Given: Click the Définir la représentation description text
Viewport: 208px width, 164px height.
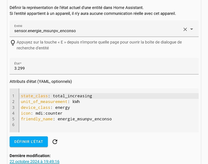Looking at the screenshot, I should coord(93,10).
